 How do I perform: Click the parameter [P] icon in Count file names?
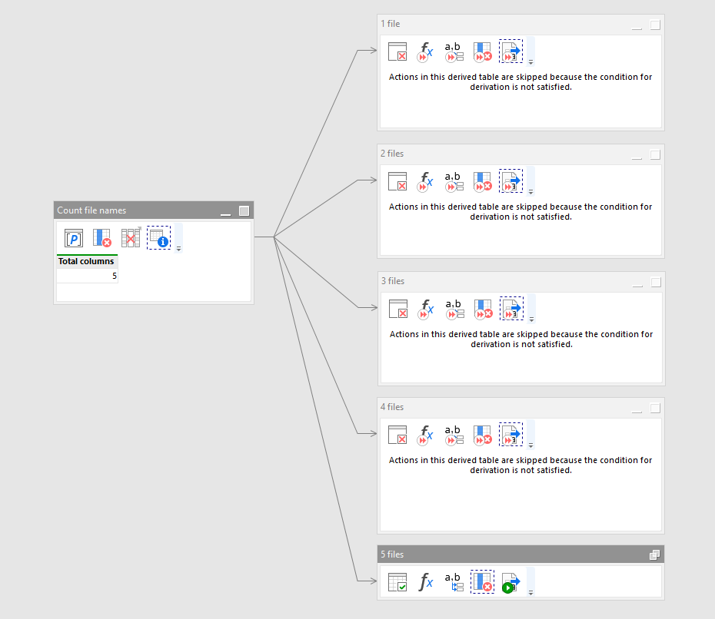[x=74, y=238]
